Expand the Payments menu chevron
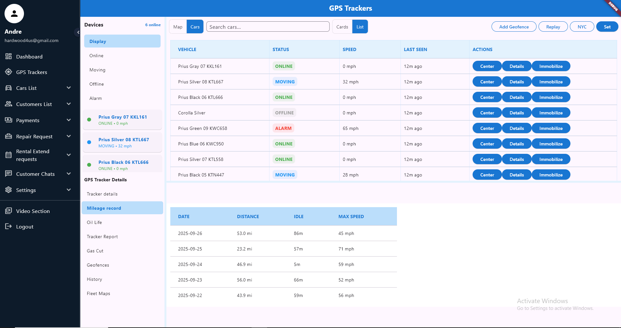 [69, 120]
